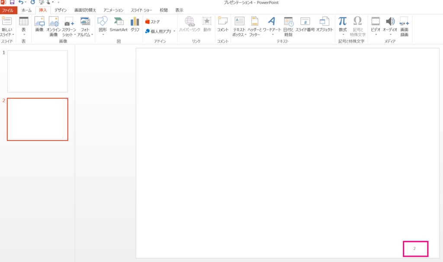Open the File (ファイル) tab
Image resolution: width=443 pixels, height=262 pixels.
tap(8, 10)
